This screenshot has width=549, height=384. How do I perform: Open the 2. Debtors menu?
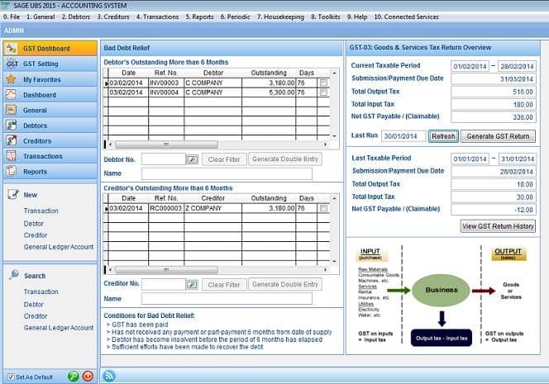coord(75,17)
